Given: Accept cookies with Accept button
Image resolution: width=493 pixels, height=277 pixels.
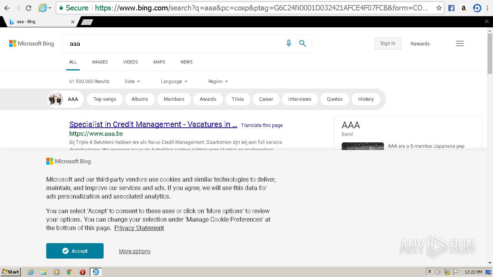Looking at the screenshot, I should 75,251.
